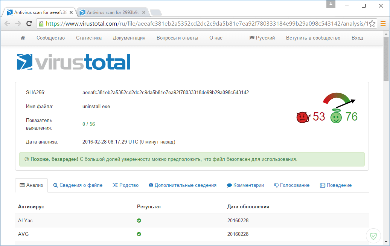Click the browser forward arrow
This screenshot has height=246, width=390.
(x=18, y=24)
